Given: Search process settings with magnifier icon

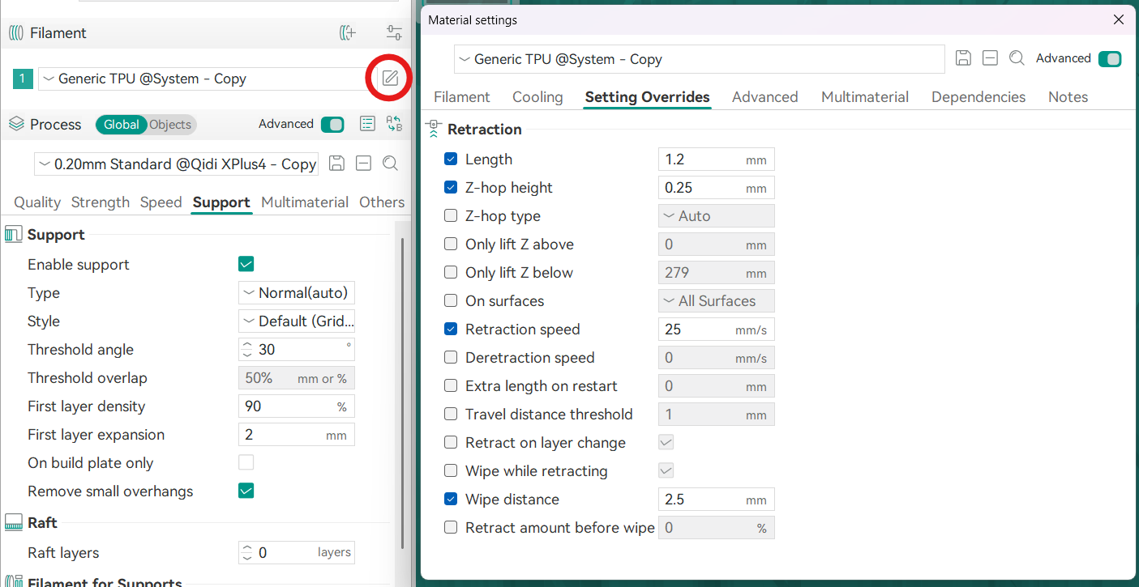Looking at the screenshot, I should click(390, 164).
